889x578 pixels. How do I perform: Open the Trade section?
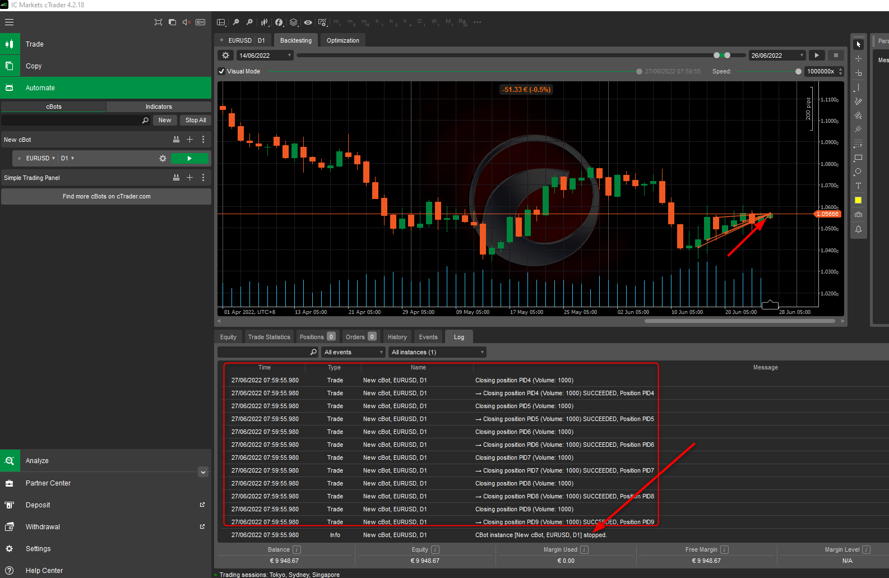coord(105,44)
